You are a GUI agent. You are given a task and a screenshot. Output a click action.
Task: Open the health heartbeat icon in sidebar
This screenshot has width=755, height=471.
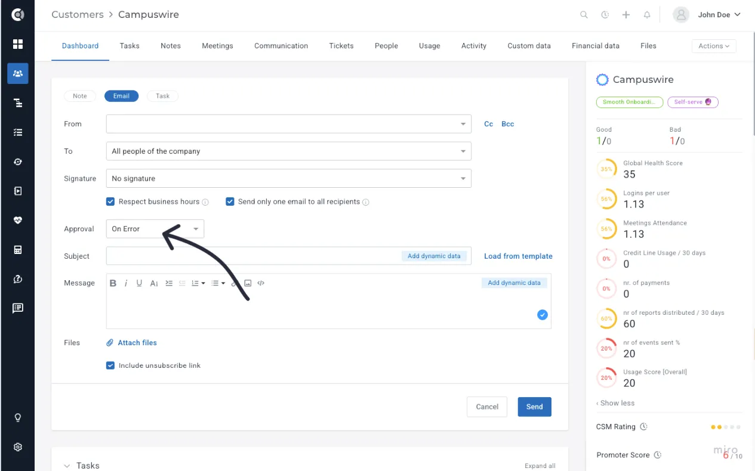click(18, 221)
